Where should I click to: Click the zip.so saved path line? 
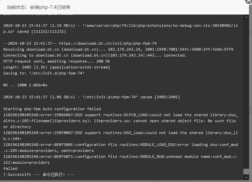pyautogui.click(x=121, y=28)
